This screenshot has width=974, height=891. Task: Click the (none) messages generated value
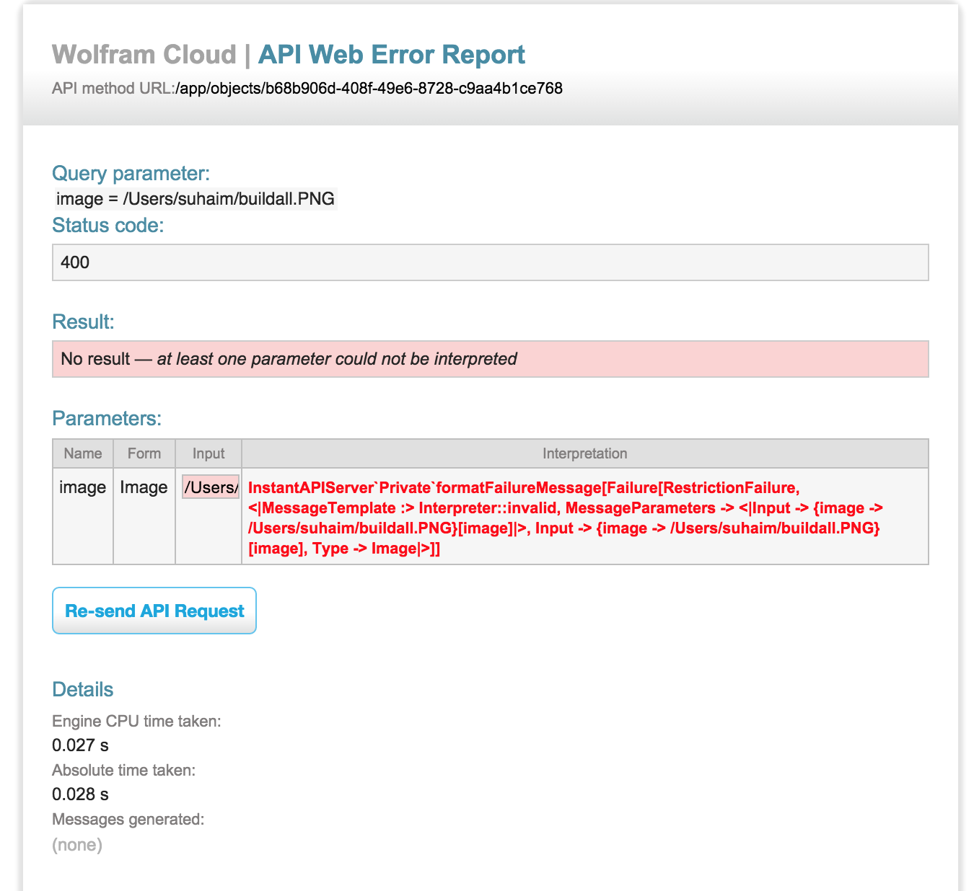tap(77, 845)
